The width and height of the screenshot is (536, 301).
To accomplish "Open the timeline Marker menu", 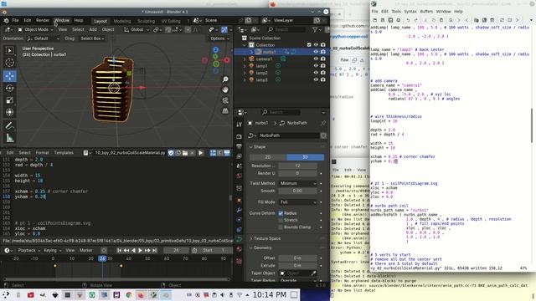I will coord(85,251).
